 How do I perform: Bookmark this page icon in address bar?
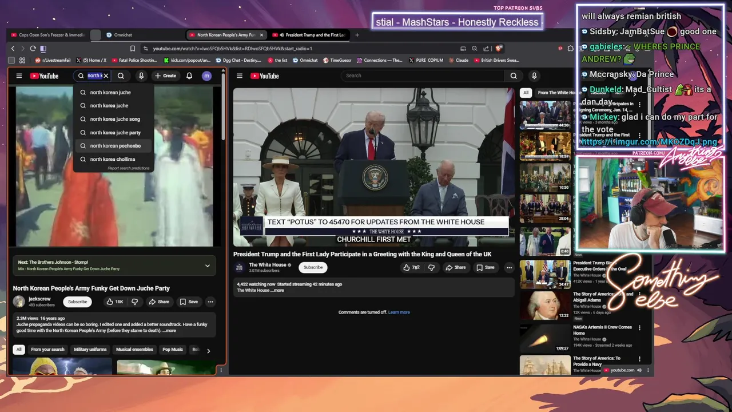pos(133,49)
